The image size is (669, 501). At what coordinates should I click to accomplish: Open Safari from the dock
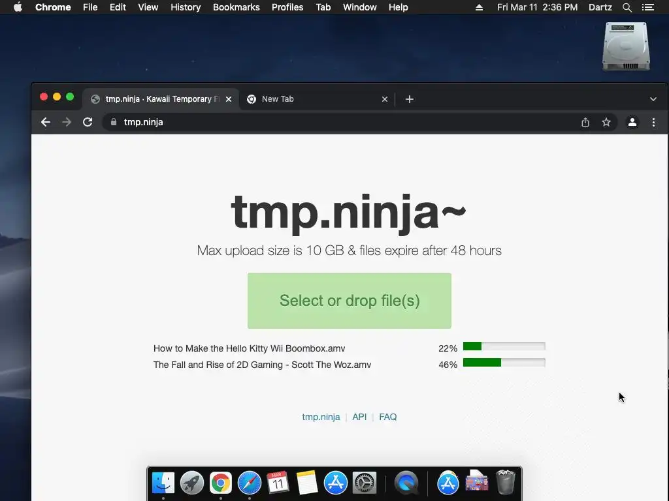[249, 483]
